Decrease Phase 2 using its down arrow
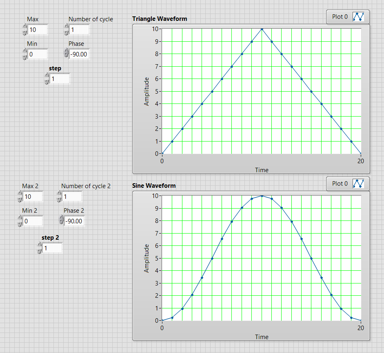Image resolution: width=384 pixels, height=353 pixels. coord(62,222)
